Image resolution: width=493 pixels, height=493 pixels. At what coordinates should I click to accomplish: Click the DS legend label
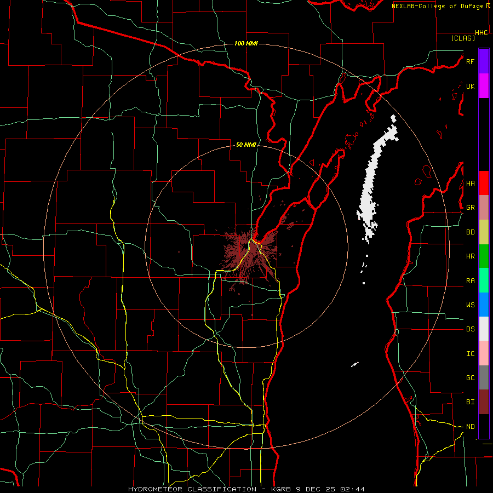(x=470, y=329)
